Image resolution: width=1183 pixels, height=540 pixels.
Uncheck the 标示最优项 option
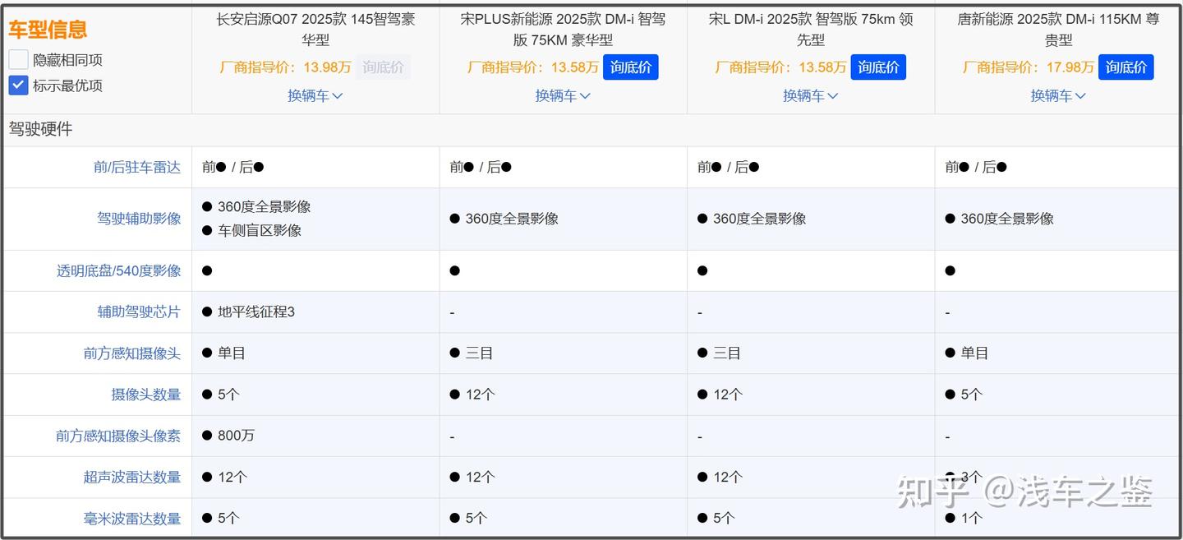(16, 85)
